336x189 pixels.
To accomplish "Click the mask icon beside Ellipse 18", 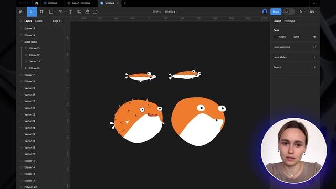I will pos(26,68).
